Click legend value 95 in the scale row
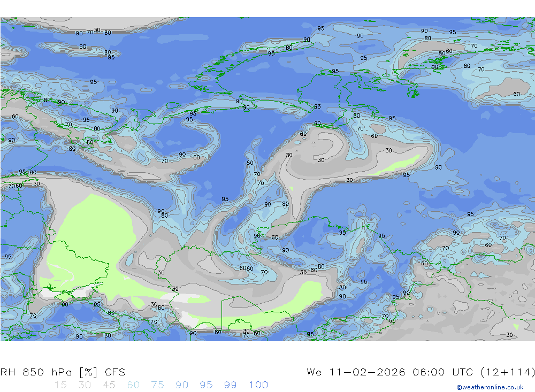This screenshot has height=392, width=535. tap(206, 385)
